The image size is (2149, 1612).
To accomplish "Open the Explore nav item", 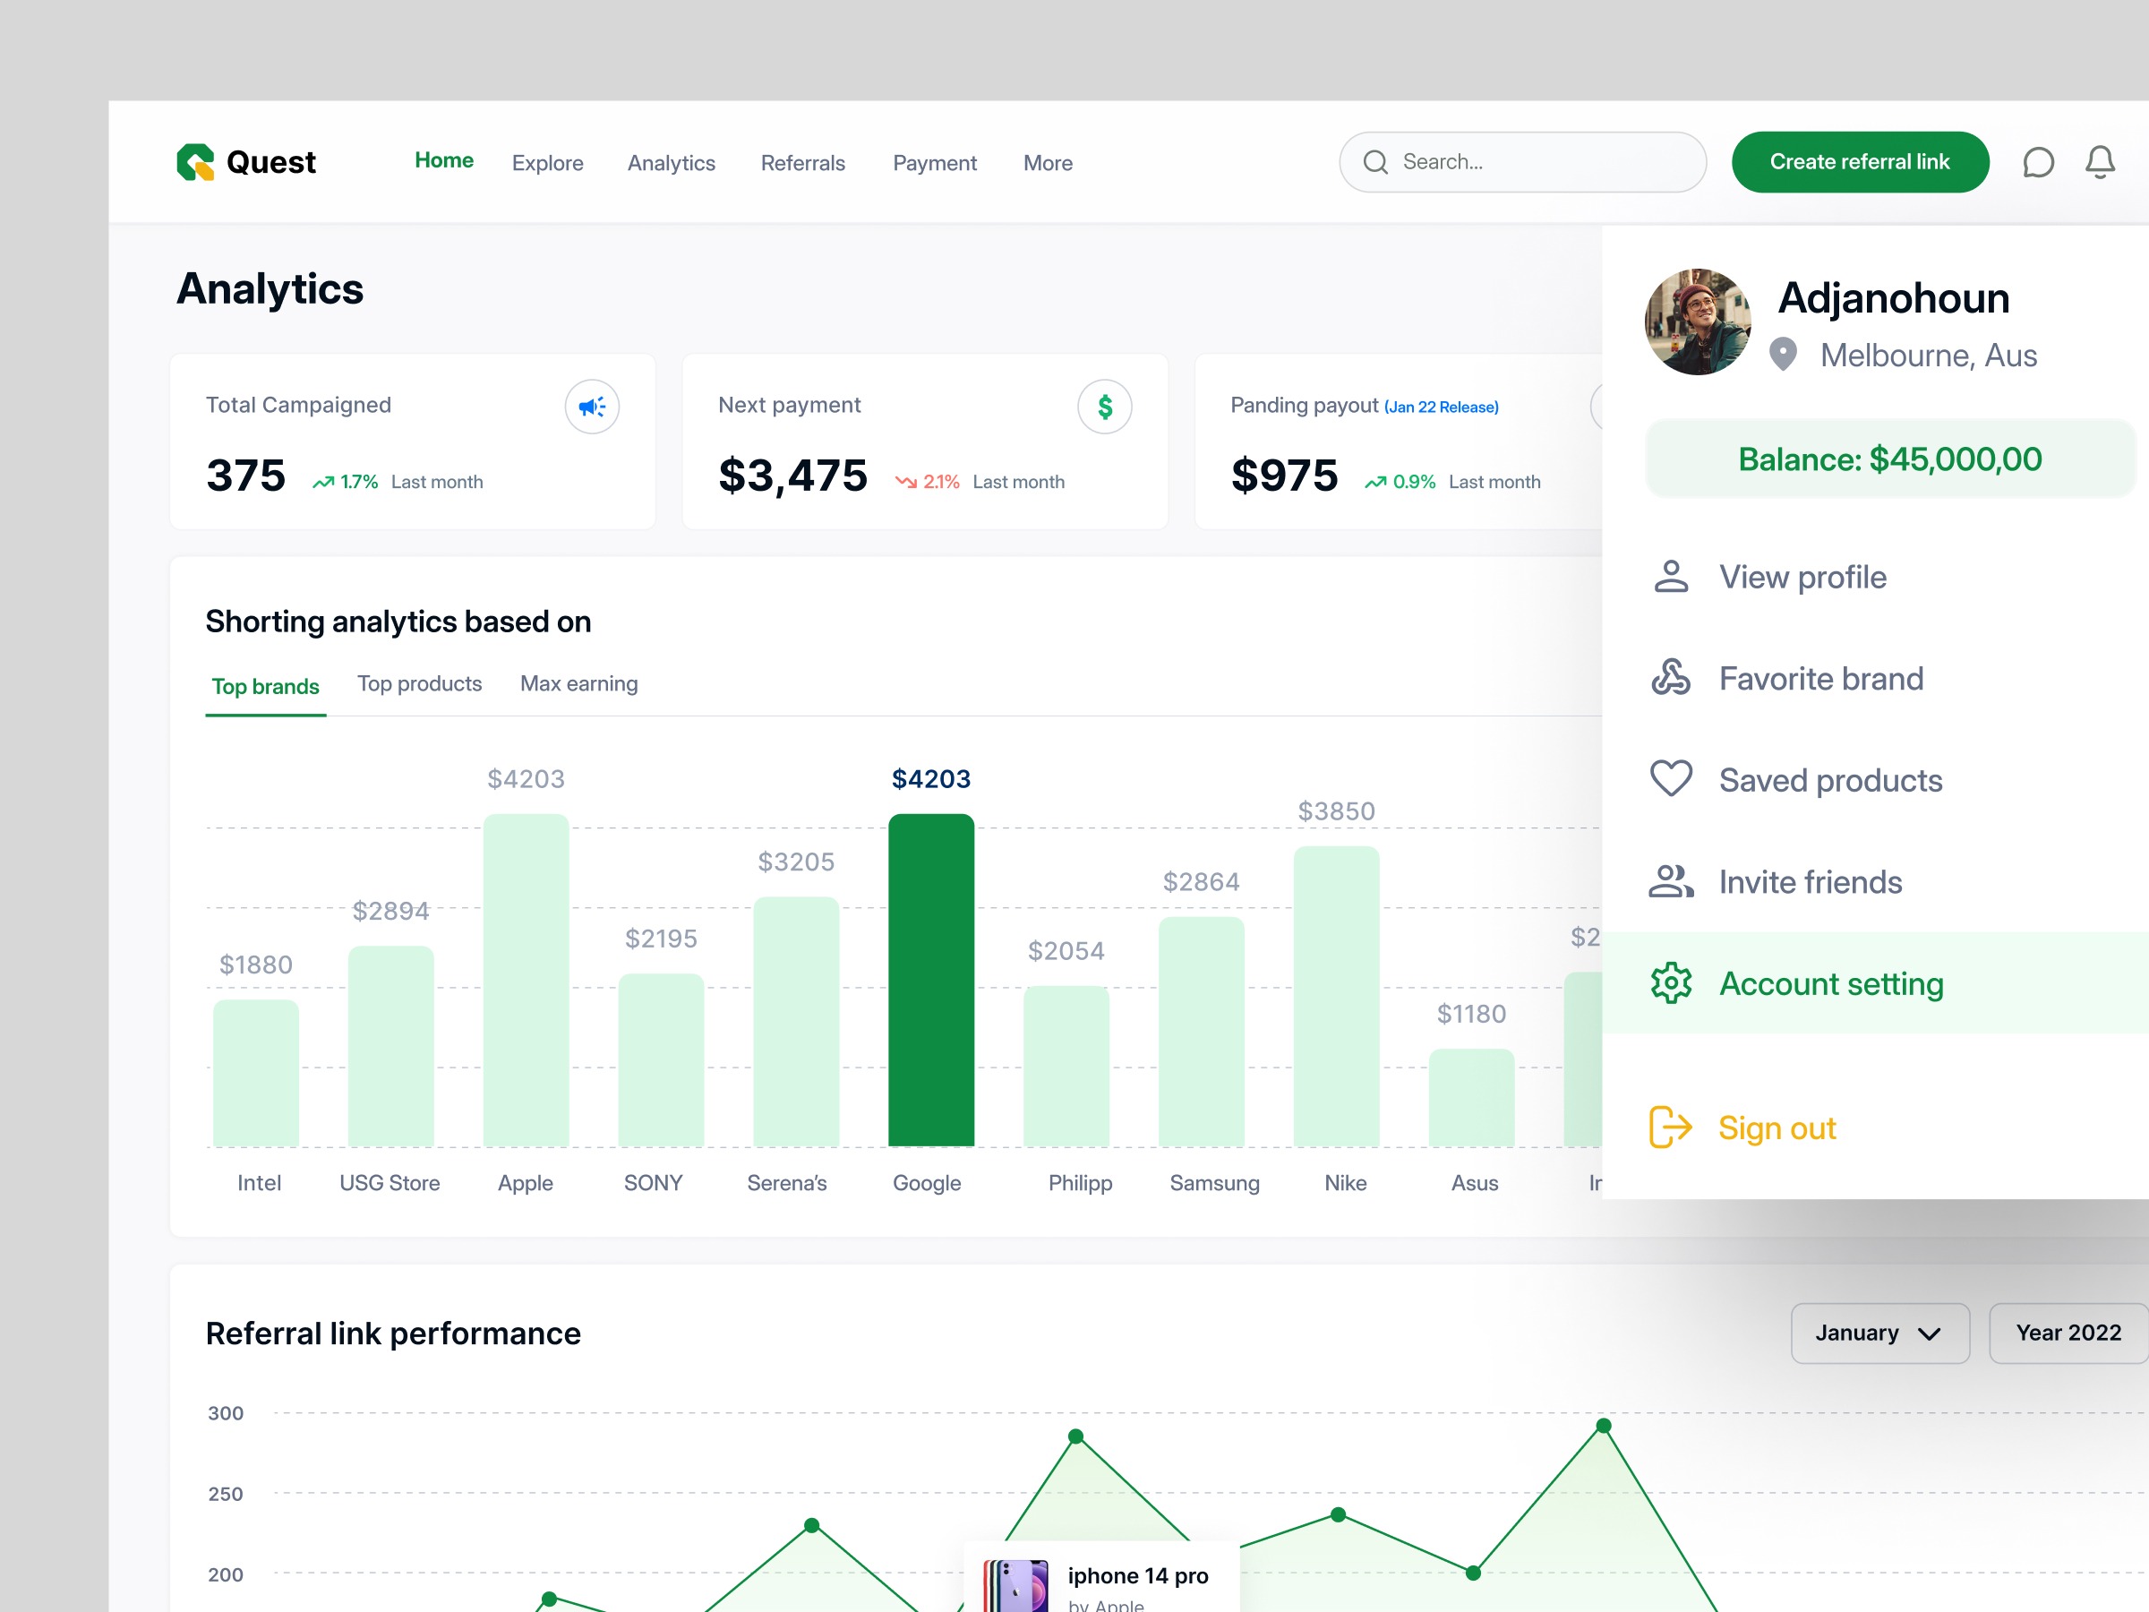I will [x=548, y=163].
